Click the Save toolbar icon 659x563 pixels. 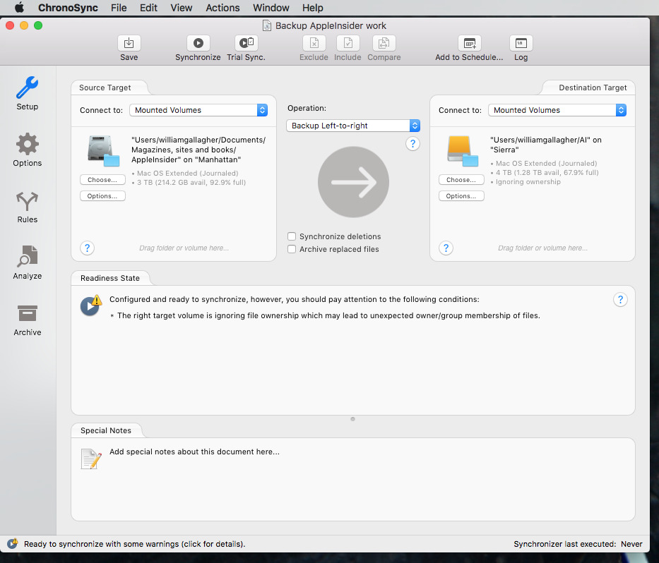[129, 43]
